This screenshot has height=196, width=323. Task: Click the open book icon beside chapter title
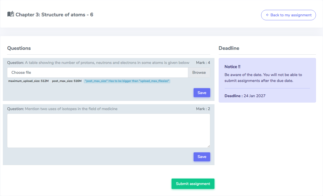click(x=10, y=14)
